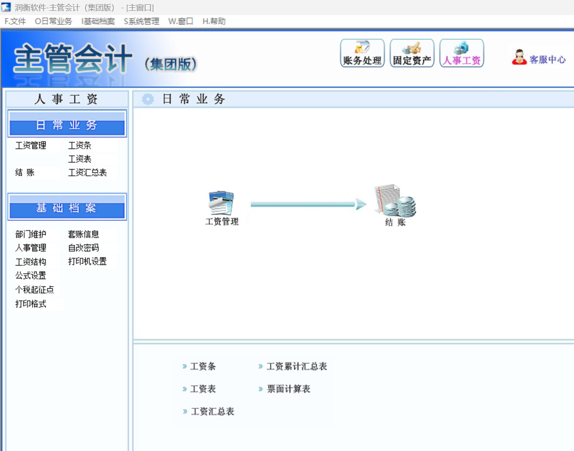Open 人事管理 in the sidebar

(31, 248)
